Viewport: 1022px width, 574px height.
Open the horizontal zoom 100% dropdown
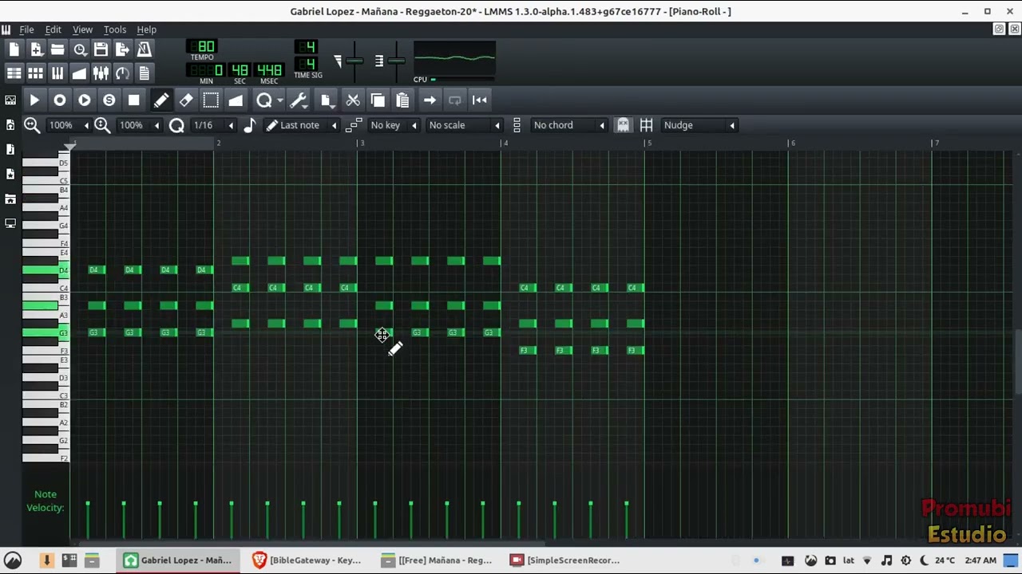(x=69, y=125)
